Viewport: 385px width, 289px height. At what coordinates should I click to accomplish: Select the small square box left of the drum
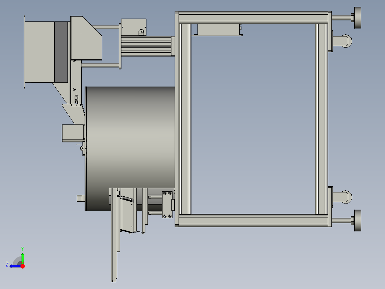pyautogui.click(x=73, y=133)
